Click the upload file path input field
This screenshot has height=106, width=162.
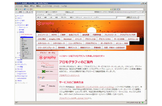pyautogui.click(x=121, y=17)
